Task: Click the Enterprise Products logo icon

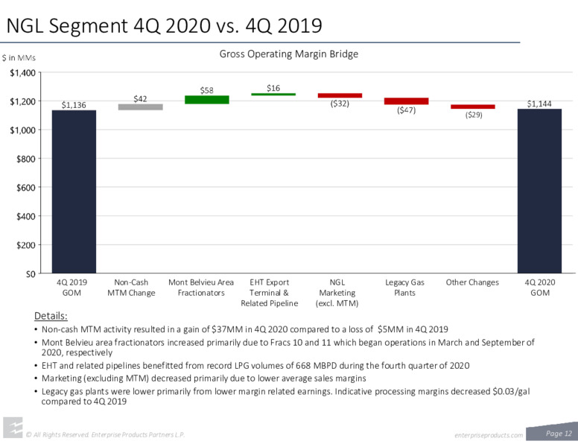Action: [13, 428]
